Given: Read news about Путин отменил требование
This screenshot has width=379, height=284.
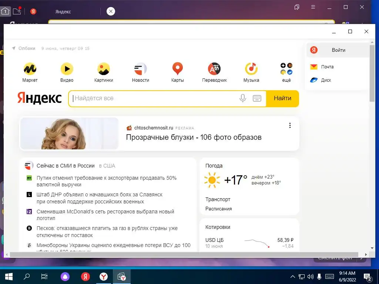Looking at the screenshot, I should coord(107,181).
